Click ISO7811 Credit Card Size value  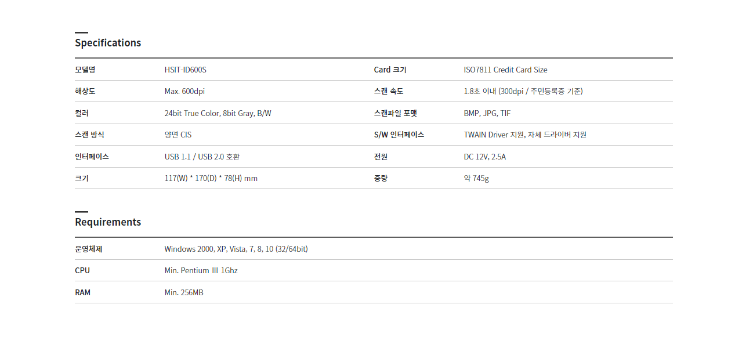(506, 70)
